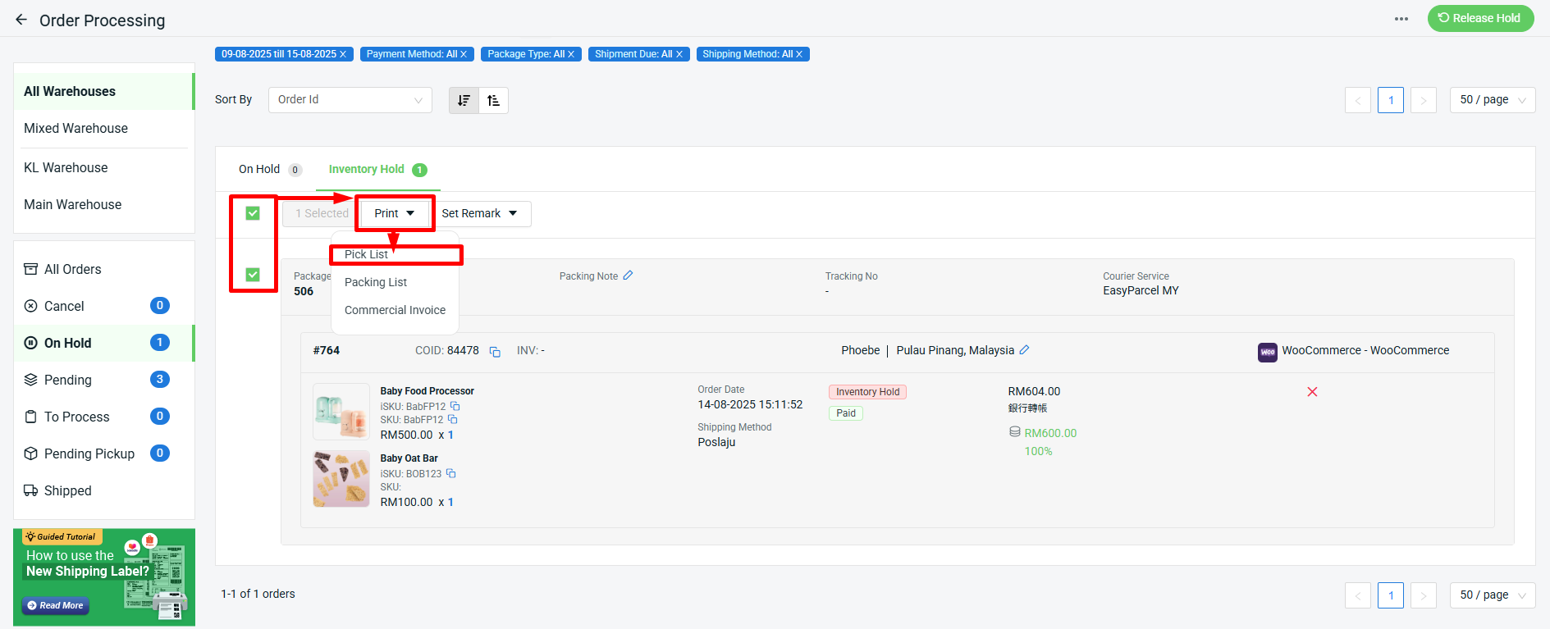Edit the Packing Note with pencil icon

pyautogui.click(x=628, y=276)
